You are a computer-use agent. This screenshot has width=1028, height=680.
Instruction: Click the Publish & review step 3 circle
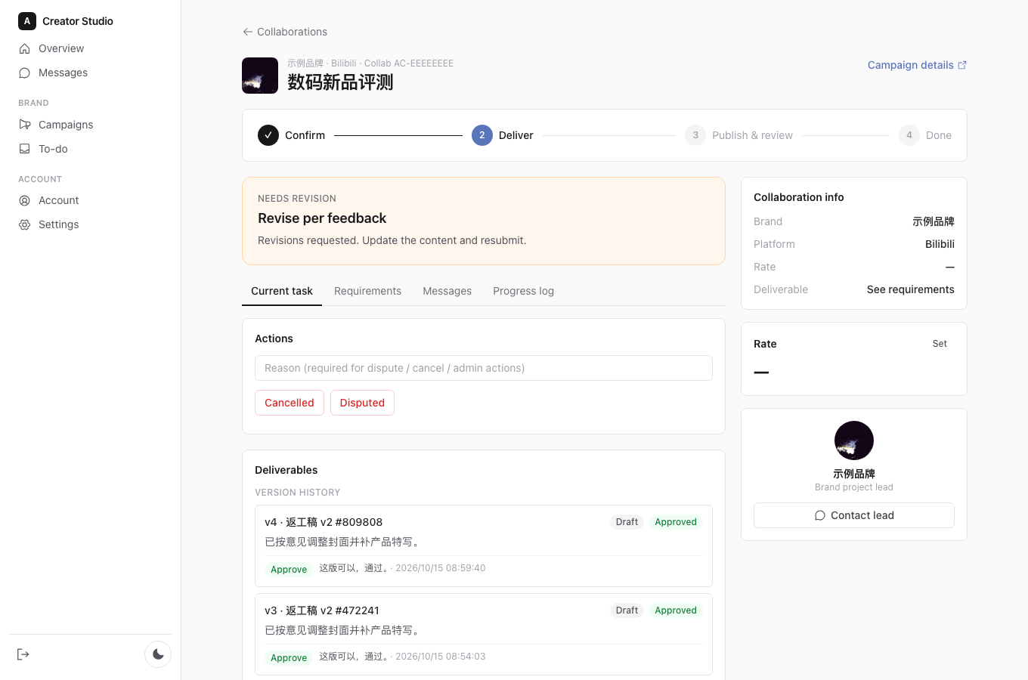pyautogui.click(x=695, y=135)
